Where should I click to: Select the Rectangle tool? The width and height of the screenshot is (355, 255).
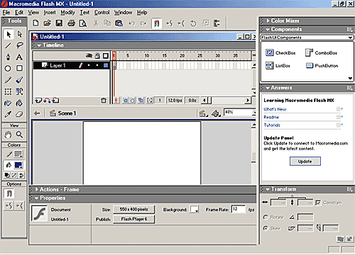19,68
